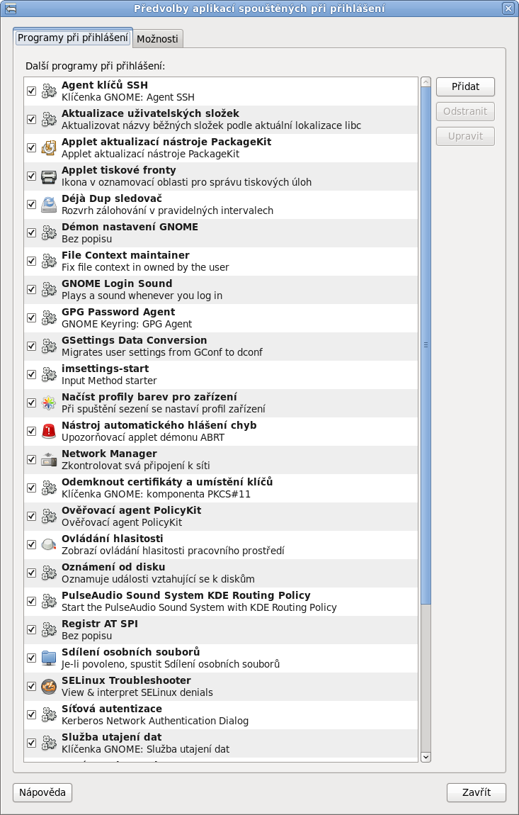Click the colorful icon for Načíst profily barev

coord(49,403)
